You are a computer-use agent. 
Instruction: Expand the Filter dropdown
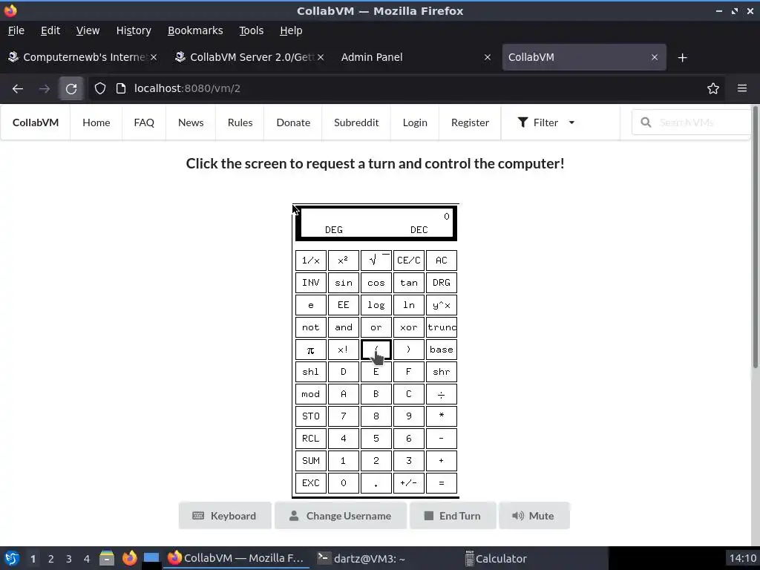click(x=546, y=122)
